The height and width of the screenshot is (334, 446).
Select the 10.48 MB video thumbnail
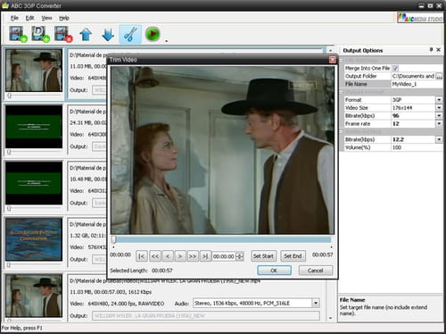(x=34, y=183)
